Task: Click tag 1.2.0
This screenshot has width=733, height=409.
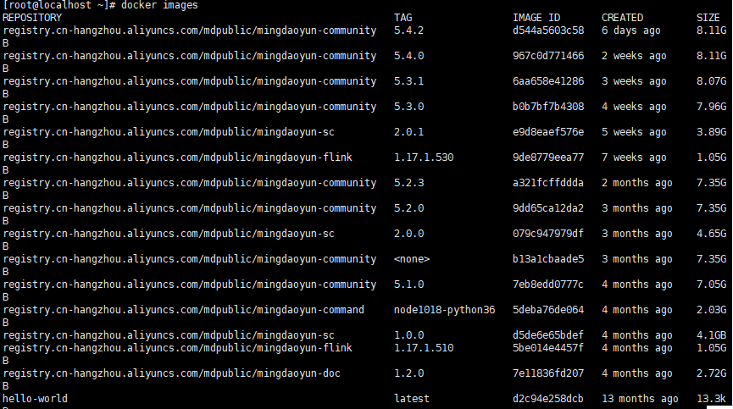Action: coord(408,373)
